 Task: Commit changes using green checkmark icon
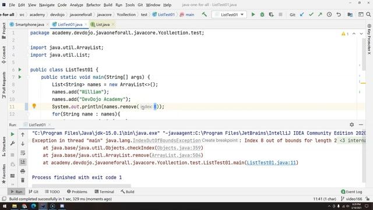(311, 15)
